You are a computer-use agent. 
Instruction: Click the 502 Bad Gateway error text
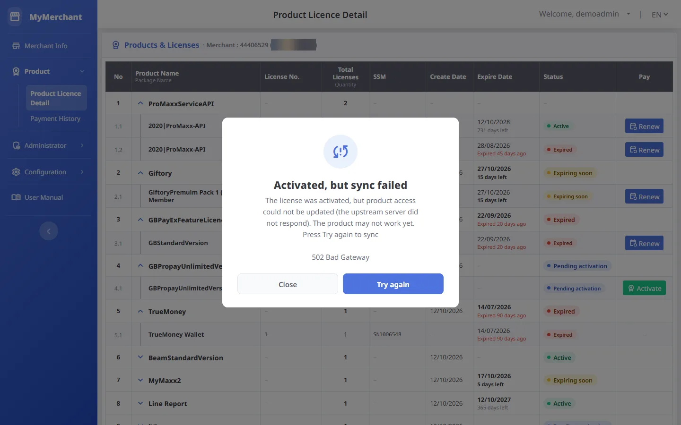[x=340, y=257]
